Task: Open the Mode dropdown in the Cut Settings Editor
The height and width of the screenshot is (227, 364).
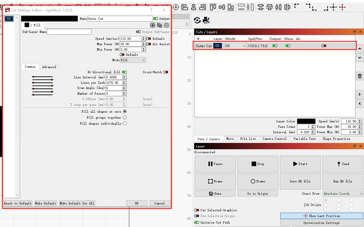Action: pos(133,60)
